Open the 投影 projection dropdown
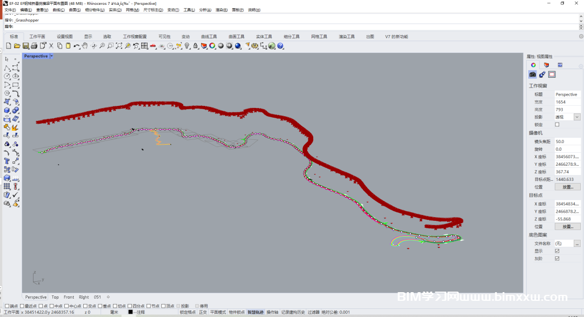The image size is (584, 317). (x=577, y=117)
